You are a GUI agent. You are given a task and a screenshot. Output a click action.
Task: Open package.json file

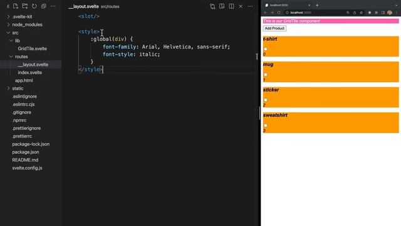(x=26, y=152)
